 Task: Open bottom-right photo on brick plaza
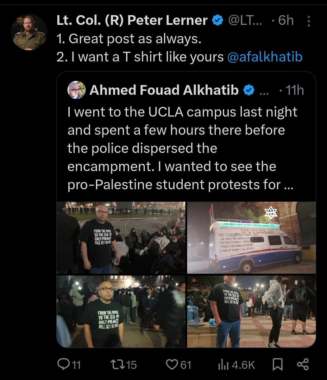click(x=251, y=311)
